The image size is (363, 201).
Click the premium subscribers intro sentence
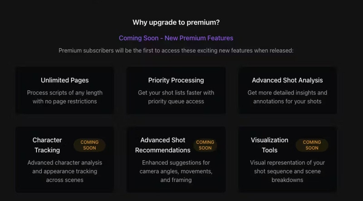pos(176,50)
